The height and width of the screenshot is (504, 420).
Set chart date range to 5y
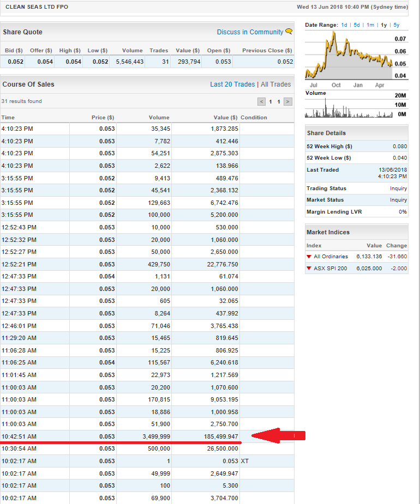396,25
